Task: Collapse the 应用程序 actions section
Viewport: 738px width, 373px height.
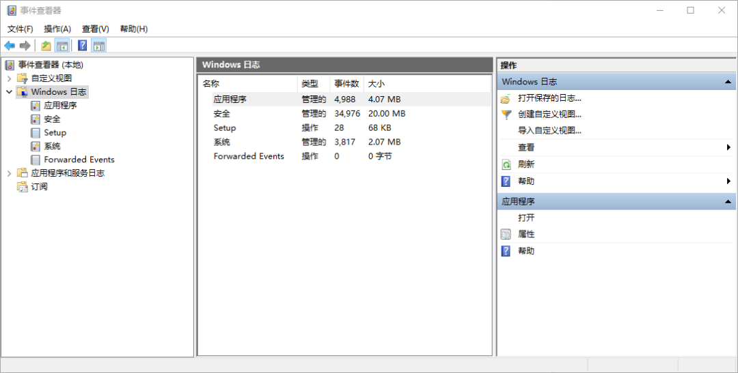Action: 728,202
